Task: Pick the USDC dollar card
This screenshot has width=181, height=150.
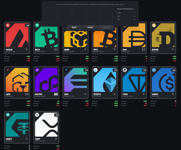Action: 163,82
